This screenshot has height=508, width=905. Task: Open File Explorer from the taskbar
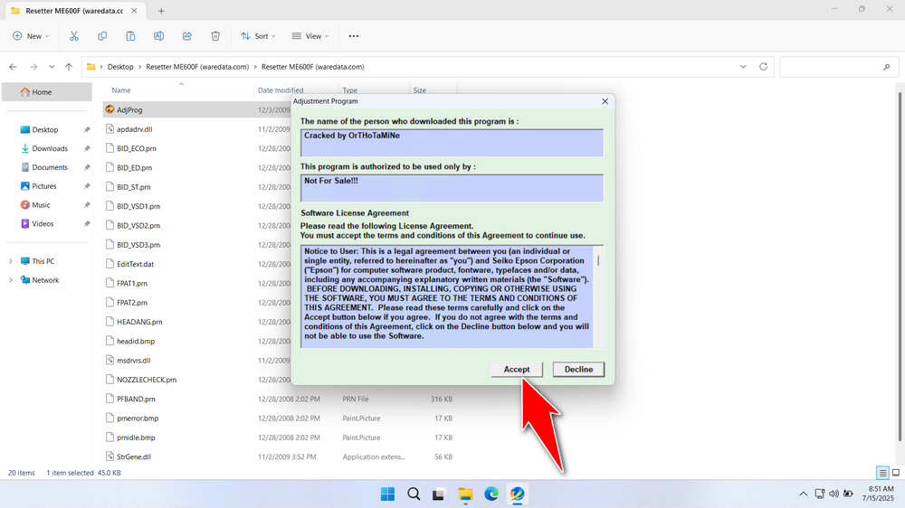tap(465, 494)
